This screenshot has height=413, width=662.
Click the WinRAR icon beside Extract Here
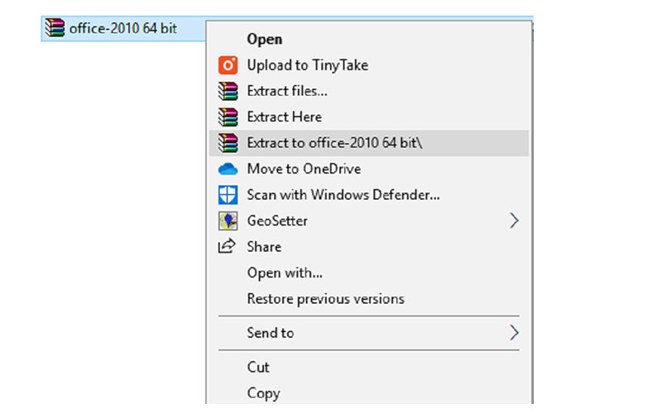pyautogui.click(x=228, y=117)
